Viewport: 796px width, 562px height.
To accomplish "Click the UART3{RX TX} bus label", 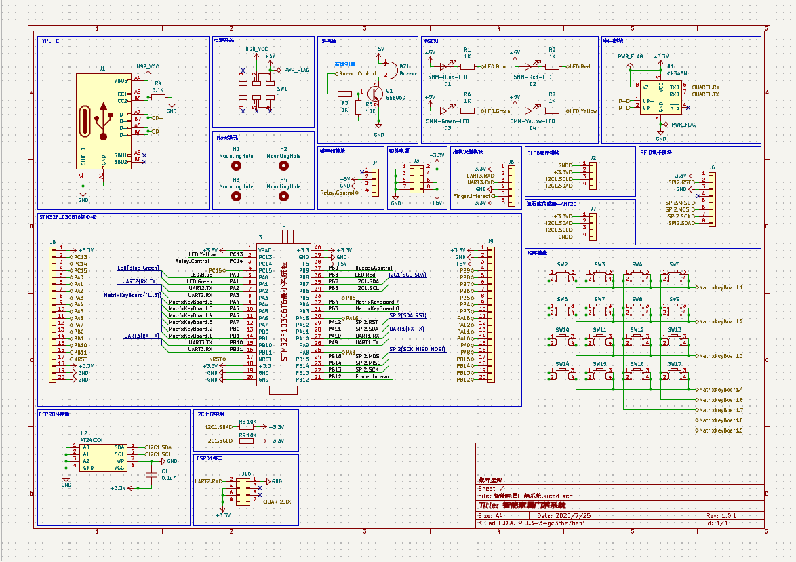I will [x=142, y=336].
